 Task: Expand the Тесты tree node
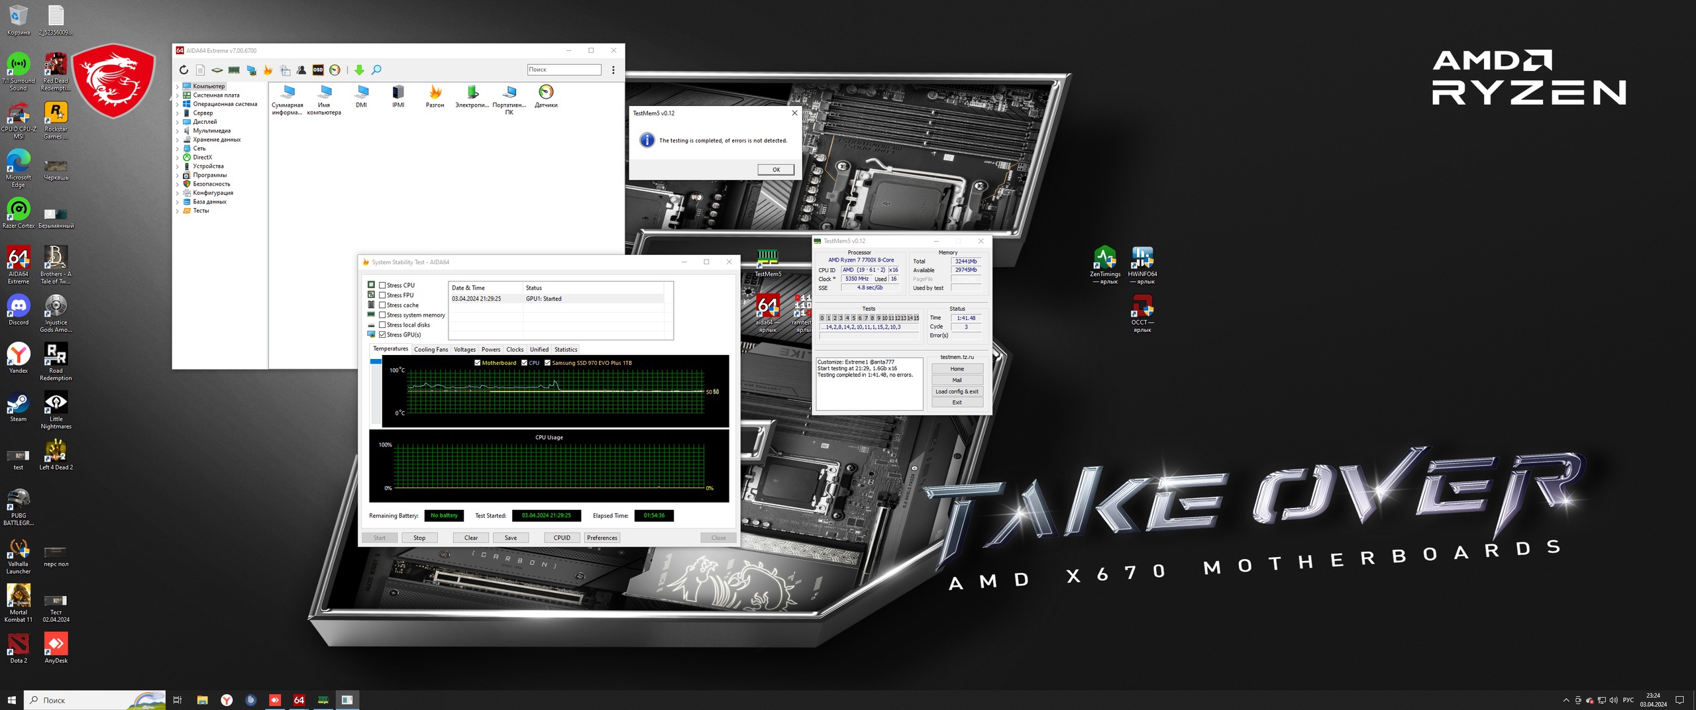coord(178,211)
